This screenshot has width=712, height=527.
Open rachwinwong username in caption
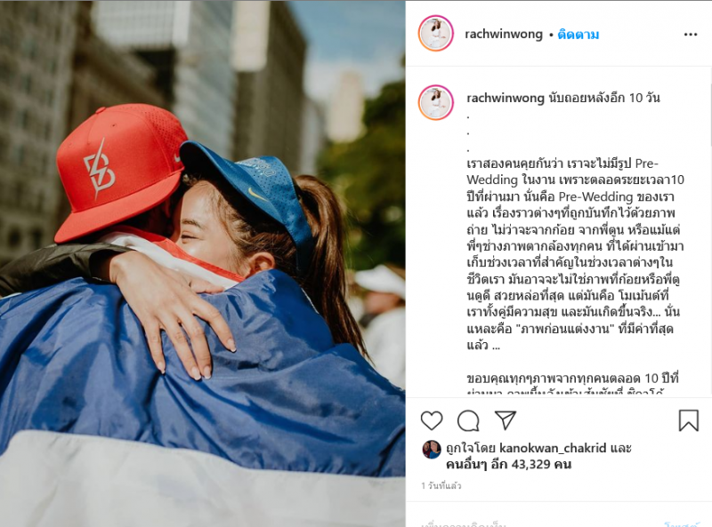point(506,98)
